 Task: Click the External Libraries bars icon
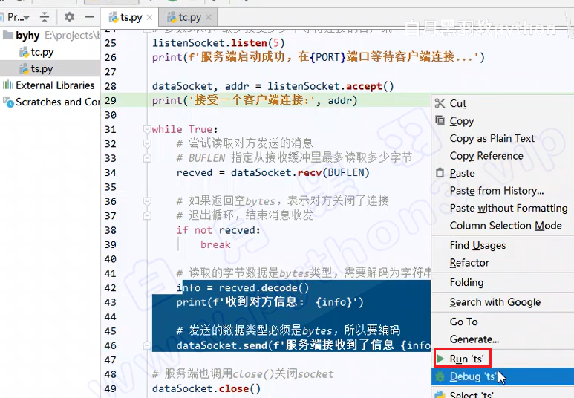pyautogui.click(x=7, y=85)
